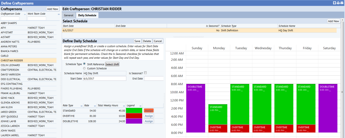Delete the daily schedule

point(147,41)
